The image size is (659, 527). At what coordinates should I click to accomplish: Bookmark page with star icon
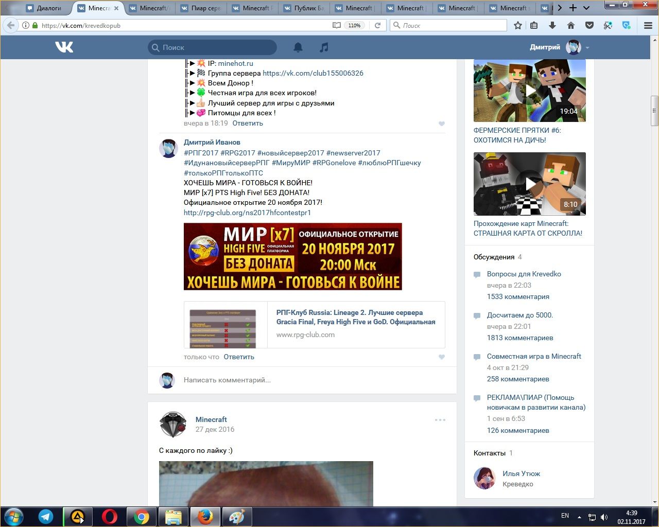(518, 25)
